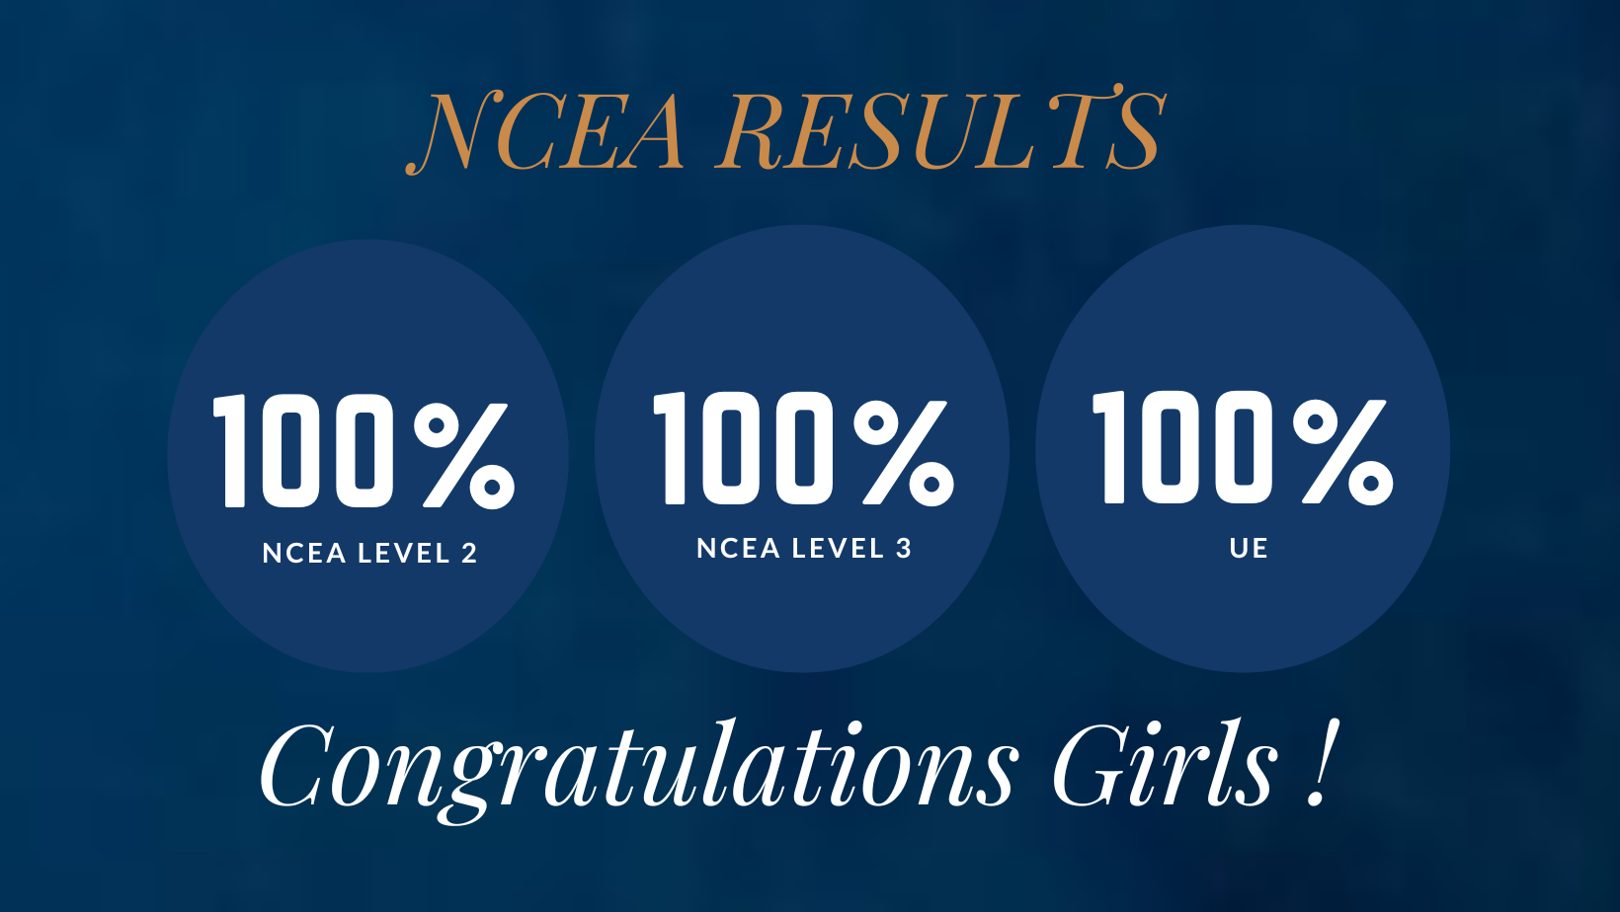Click the word Congratulations in the white script
Screen dimensions: 1620x912
(637, 768)
